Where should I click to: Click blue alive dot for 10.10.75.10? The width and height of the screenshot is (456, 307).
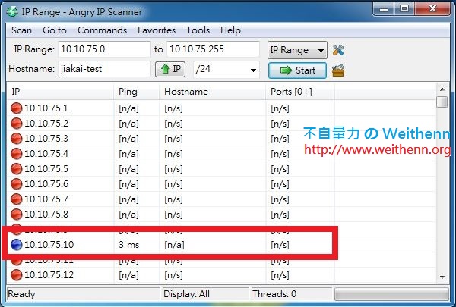point(16,244)
